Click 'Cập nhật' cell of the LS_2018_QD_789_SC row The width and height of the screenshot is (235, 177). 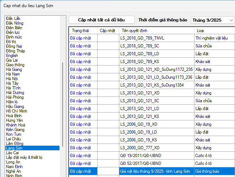click(108, 46)
